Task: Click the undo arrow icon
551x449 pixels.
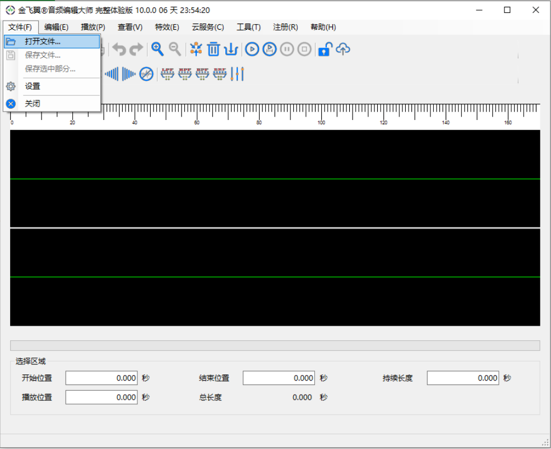Action: point(119,49)
